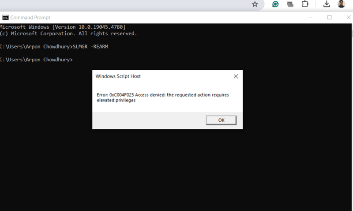
Task: Click the Command Prompt title bar icon
Action: [5, 18]
